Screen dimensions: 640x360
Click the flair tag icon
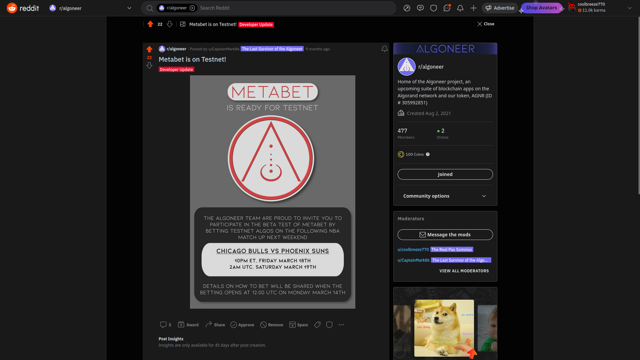(x=317, y=325)
